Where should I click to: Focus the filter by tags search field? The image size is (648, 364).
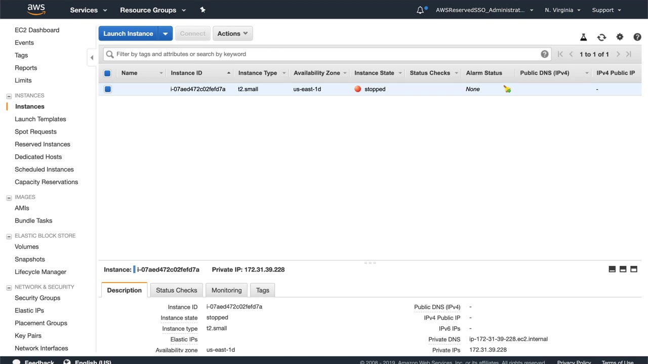pyautogui.click(x=327, y=54)
